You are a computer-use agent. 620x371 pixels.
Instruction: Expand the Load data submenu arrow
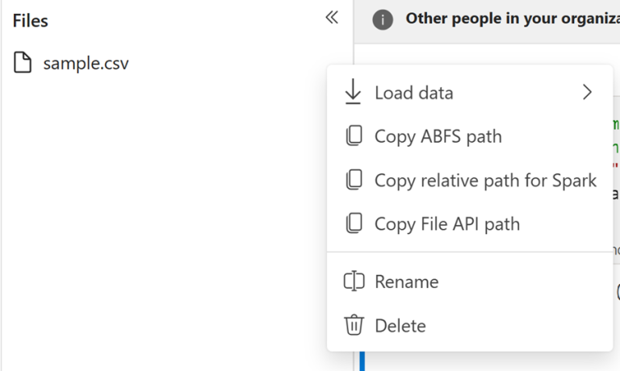coord(587,93)
